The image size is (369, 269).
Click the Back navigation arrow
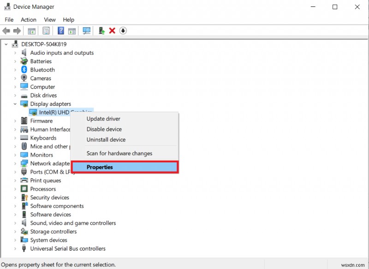[x=6, y=30]
